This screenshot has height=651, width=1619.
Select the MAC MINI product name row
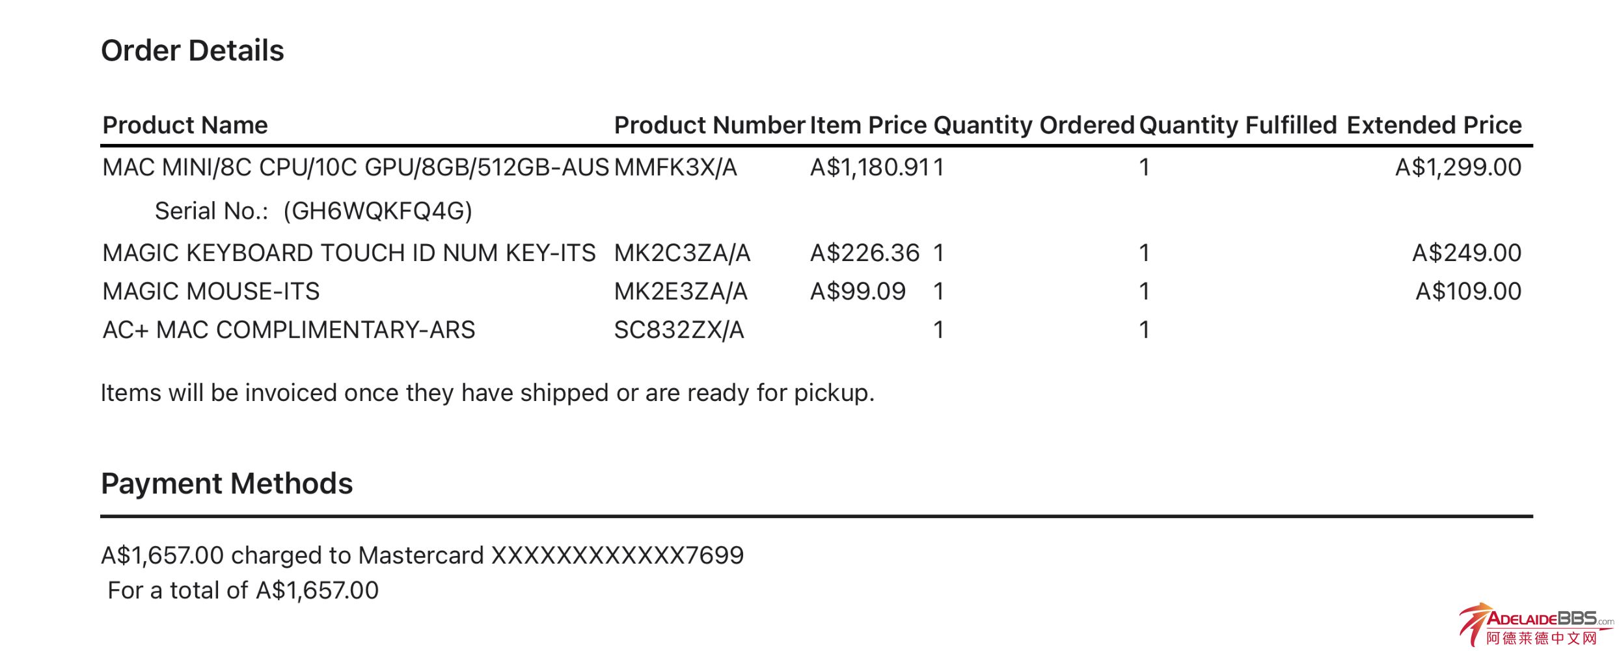point(355,168)
